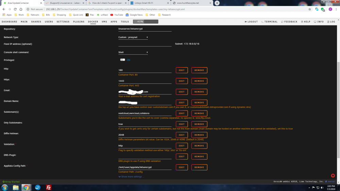Open PLUGINS menu tab
This screenshot has width=340, height=191.
pyautogui.click(x=79, y=22)
